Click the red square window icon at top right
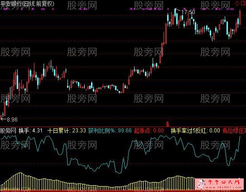This screenshot has width=246, height=192. coord(243,3)
